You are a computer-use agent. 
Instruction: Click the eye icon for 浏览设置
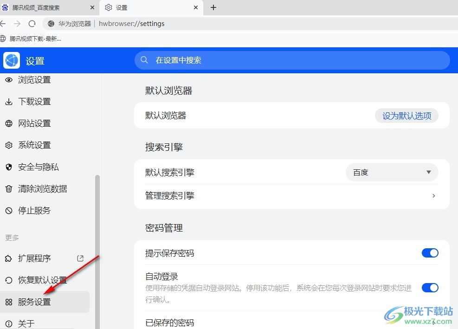(9, 80)
